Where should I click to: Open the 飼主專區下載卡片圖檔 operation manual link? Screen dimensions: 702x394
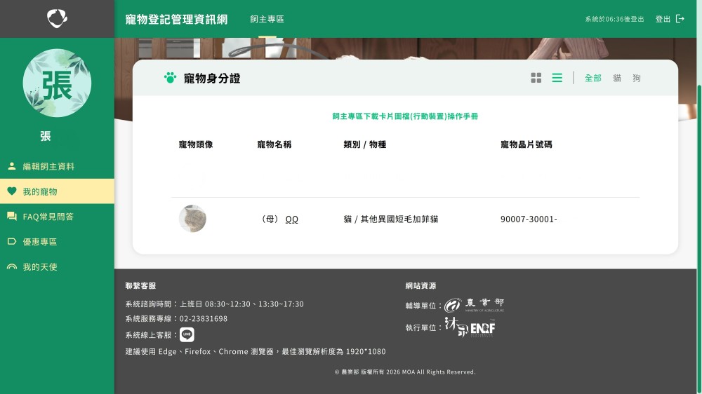click(x=405, y=116)
